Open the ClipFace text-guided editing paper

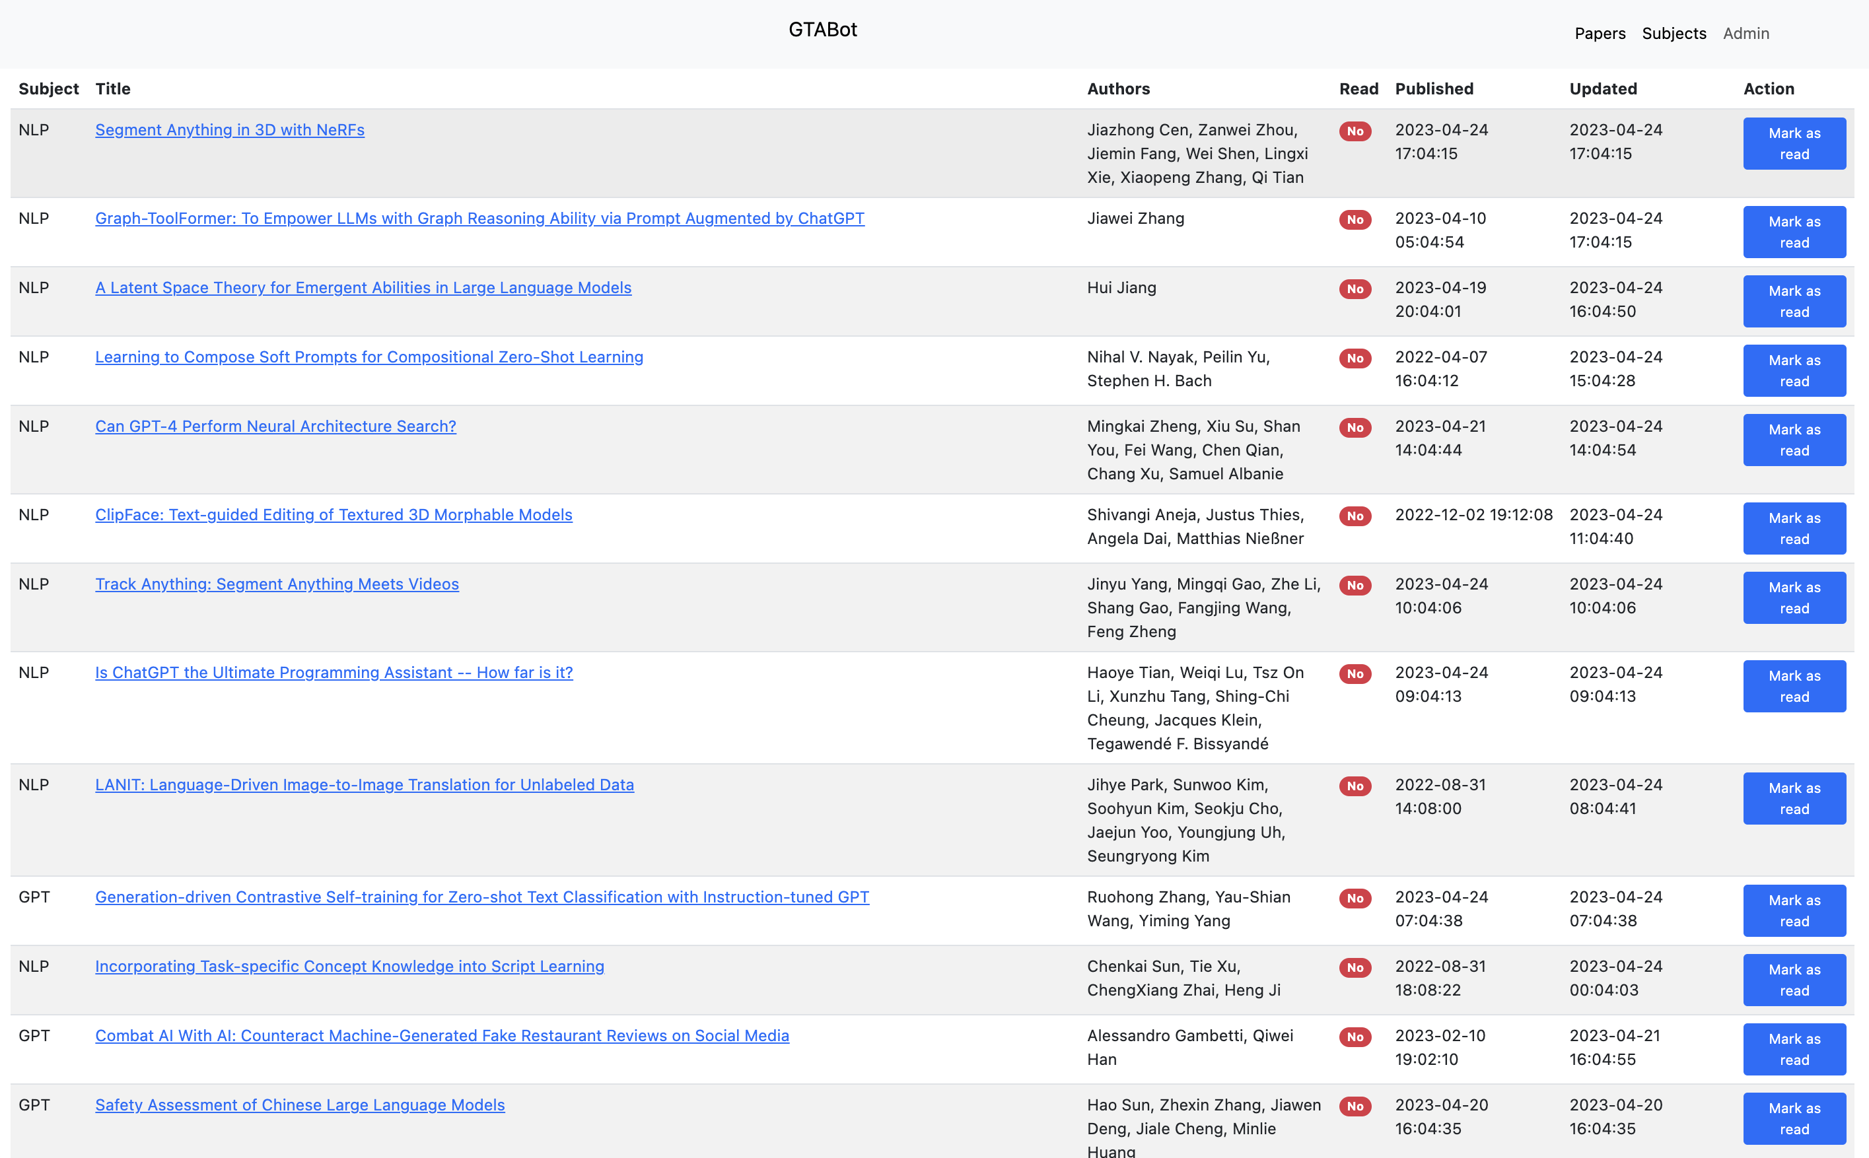[x=334, y=515]
